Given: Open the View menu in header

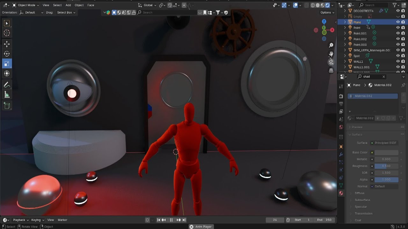Looking at the screenshot, I should [46, 5].
